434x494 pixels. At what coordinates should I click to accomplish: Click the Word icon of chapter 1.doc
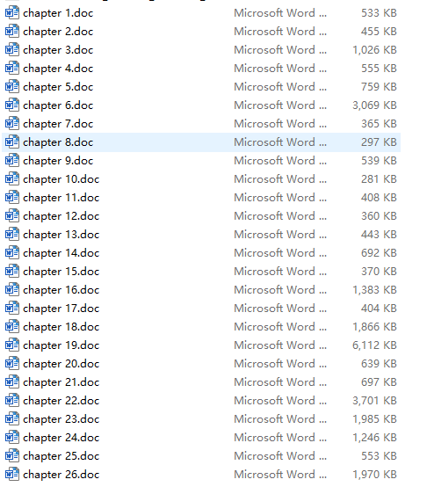[12, 13]
